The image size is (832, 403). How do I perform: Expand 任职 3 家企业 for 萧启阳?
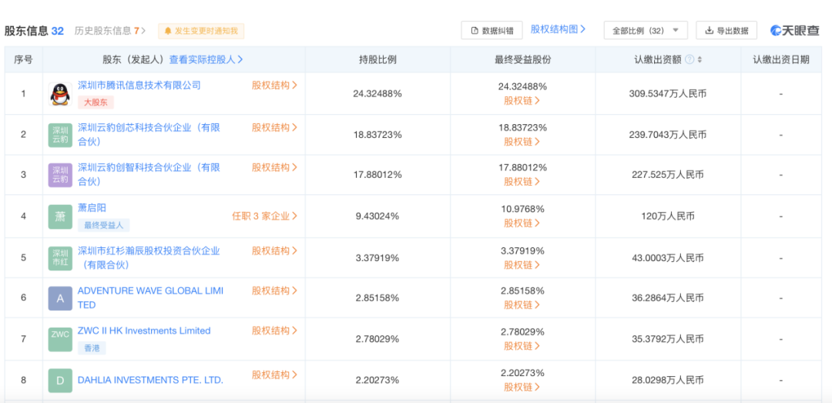pos(264,216)
